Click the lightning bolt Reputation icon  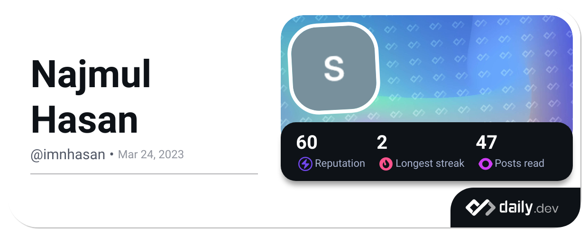click(x=305, y=164)
